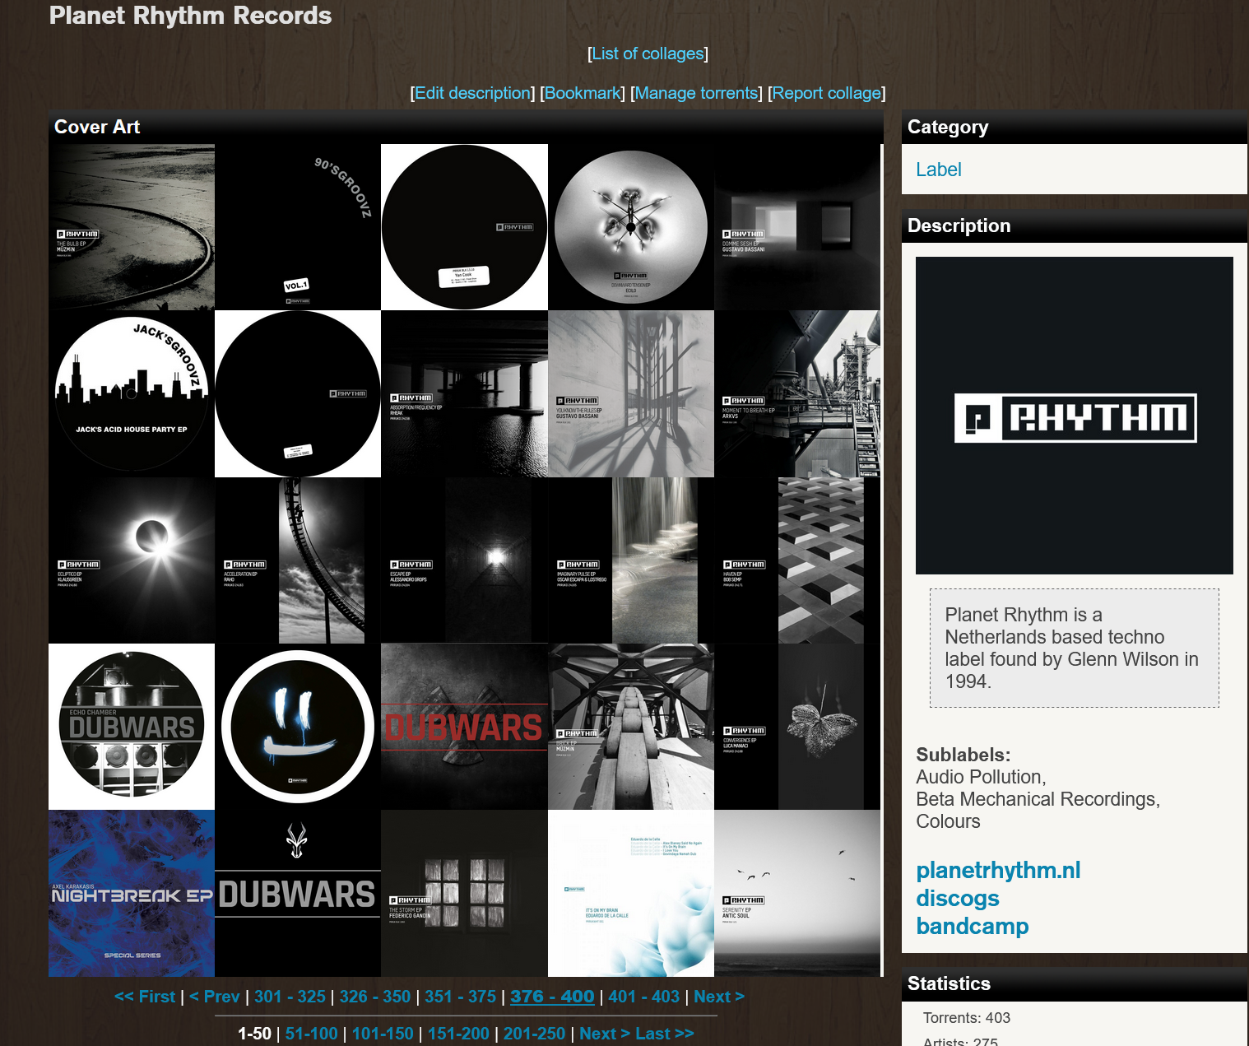Open The Storm EP Federico Gandin cover
Image resolution: width=1249 pixels, height=1046 pixels.
point(464,893)
